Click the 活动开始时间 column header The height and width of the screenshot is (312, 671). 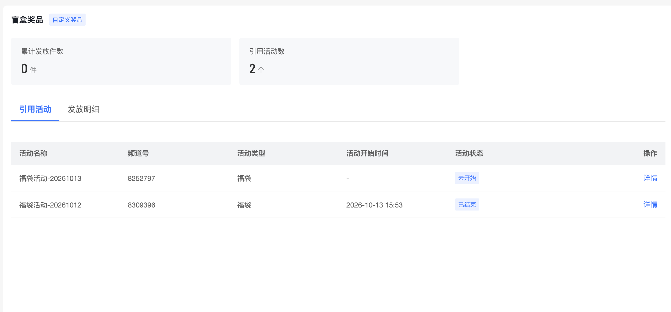click(x=367, y=153)
